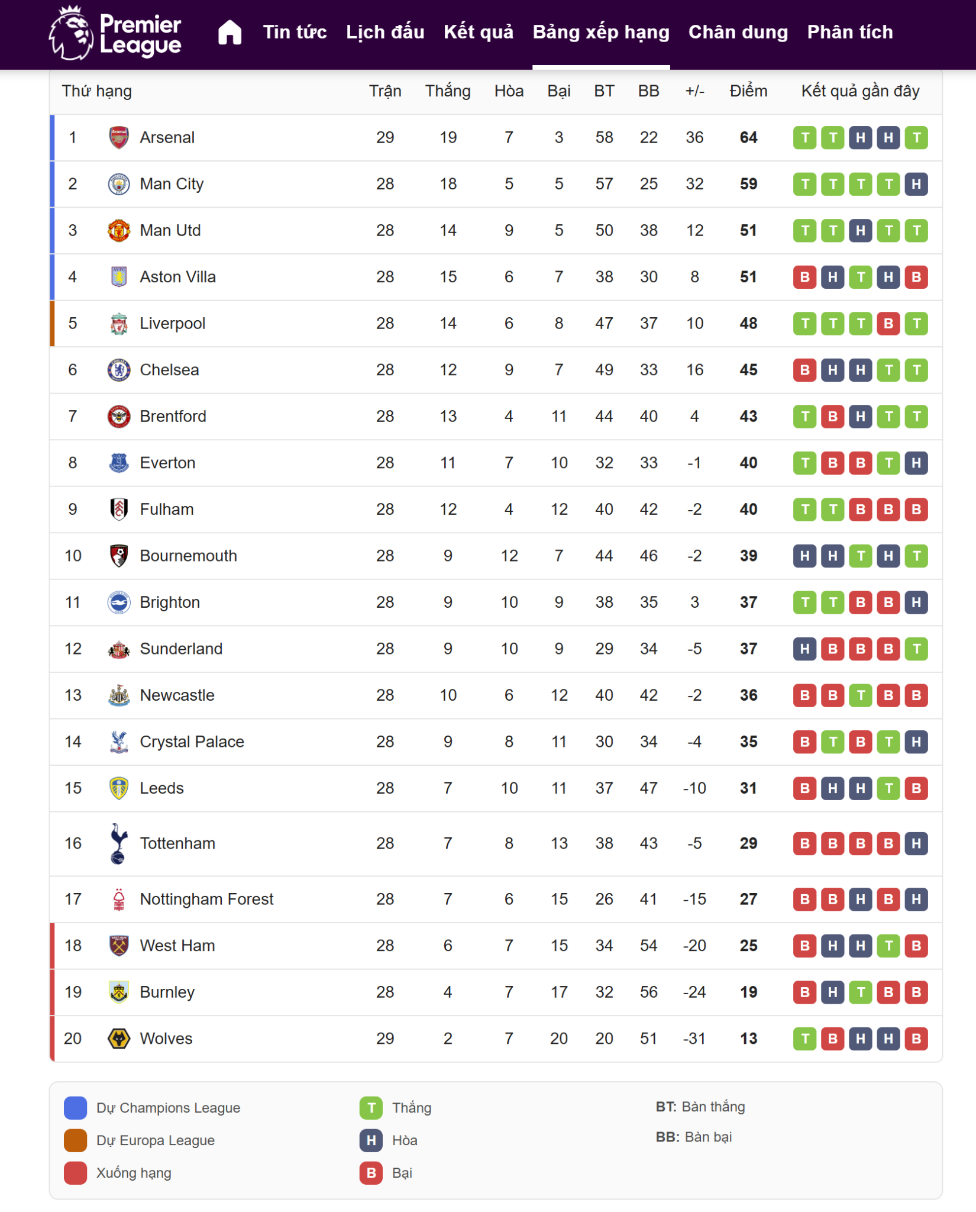This screenshot has width=976, height=1212.
Task: Click the Liverpool club crest
Action: tap(119, 324)
